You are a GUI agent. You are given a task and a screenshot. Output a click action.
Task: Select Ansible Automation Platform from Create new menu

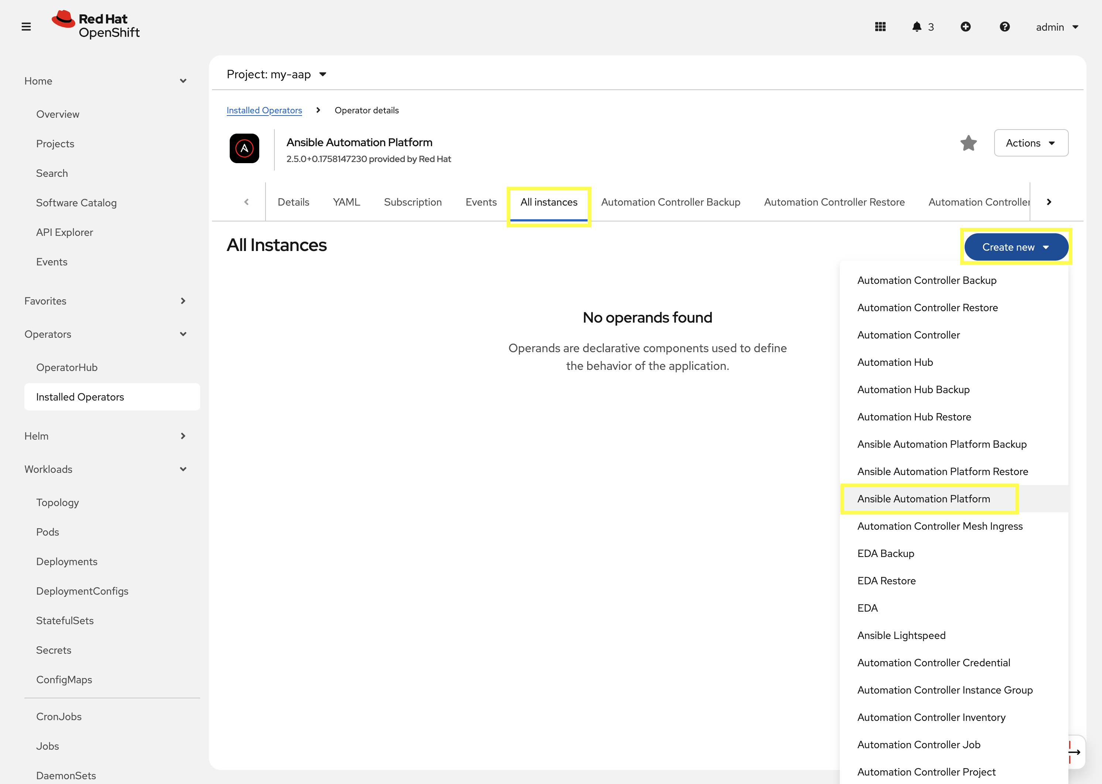923,499
